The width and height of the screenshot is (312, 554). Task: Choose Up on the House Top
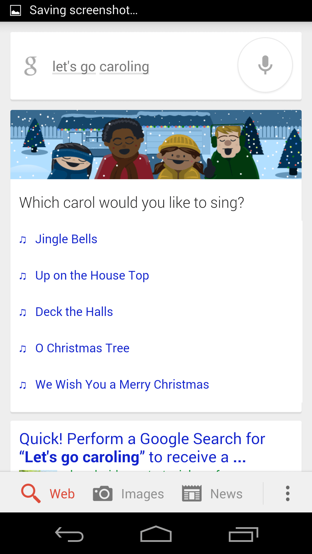click(92, 276)
